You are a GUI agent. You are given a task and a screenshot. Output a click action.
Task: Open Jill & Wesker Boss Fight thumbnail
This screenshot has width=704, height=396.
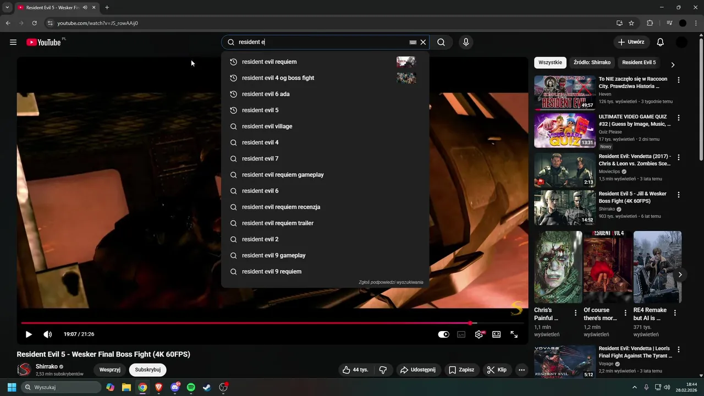[x=565, y=207]
